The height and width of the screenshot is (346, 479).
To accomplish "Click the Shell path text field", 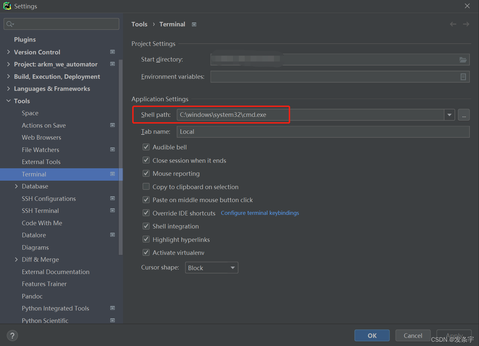I will coord(310,115).
